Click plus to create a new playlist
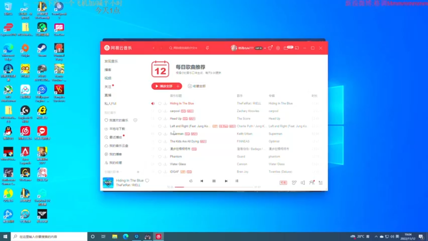 point(138,172)
